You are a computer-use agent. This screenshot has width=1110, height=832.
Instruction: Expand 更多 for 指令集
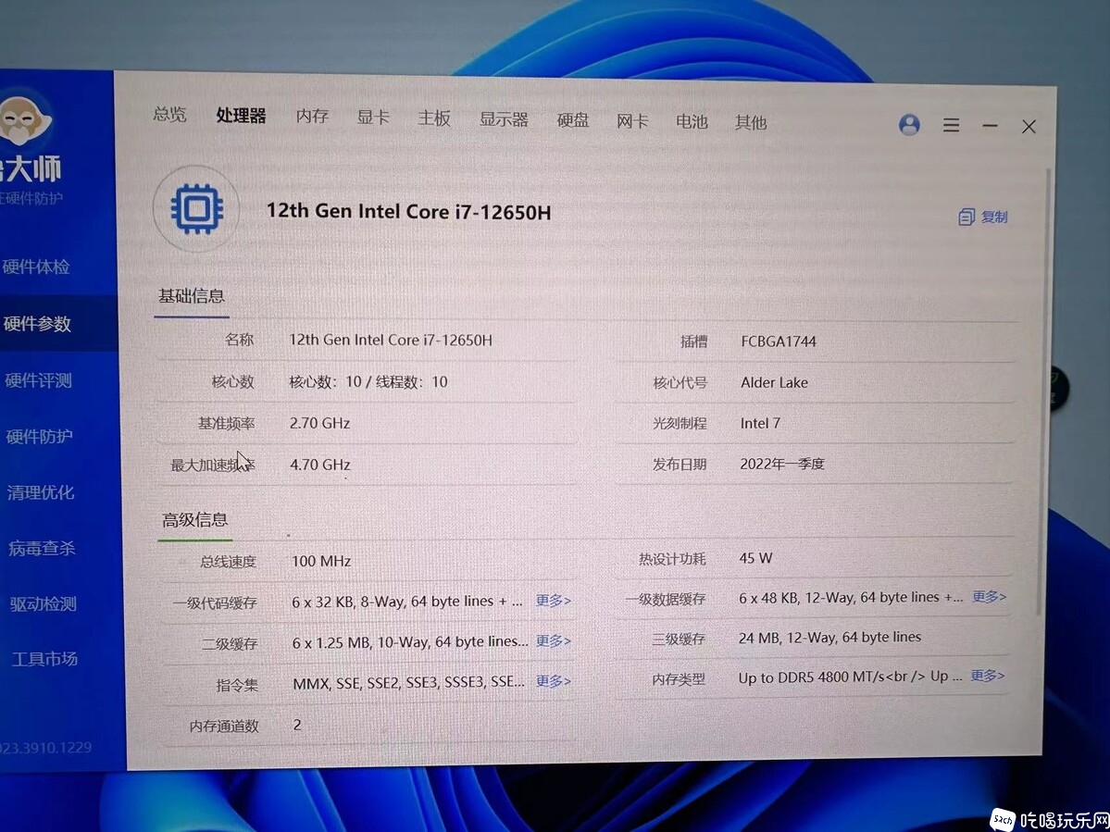[x=553, y=681]
